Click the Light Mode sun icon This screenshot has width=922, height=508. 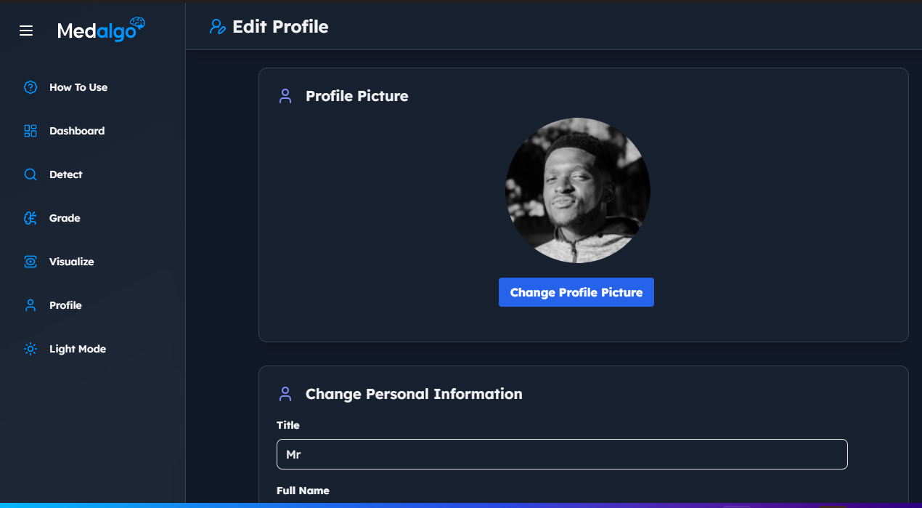coord(30,349)
